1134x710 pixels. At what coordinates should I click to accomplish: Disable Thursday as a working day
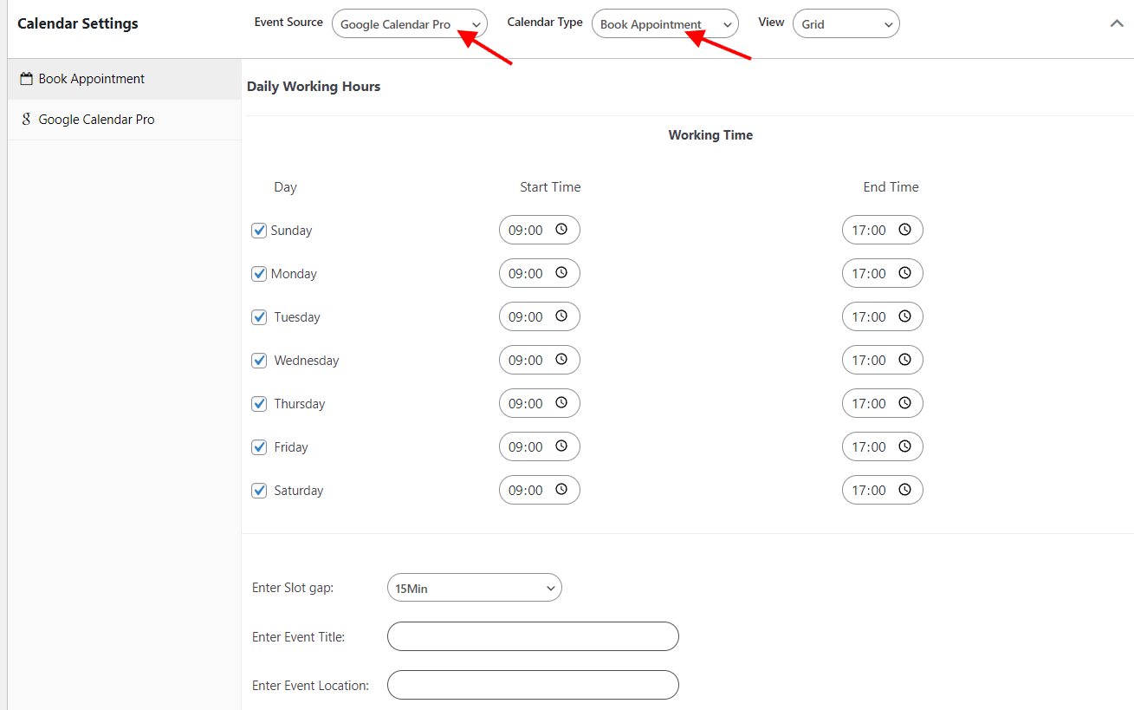[259, 404]
